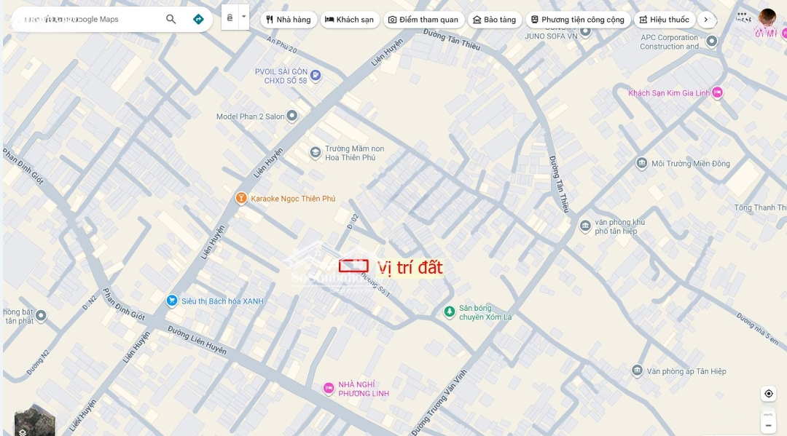Select the Nhà hàng category chip
Screen dimensions: 787x436
pyautogui.click(x=289, y=20)
